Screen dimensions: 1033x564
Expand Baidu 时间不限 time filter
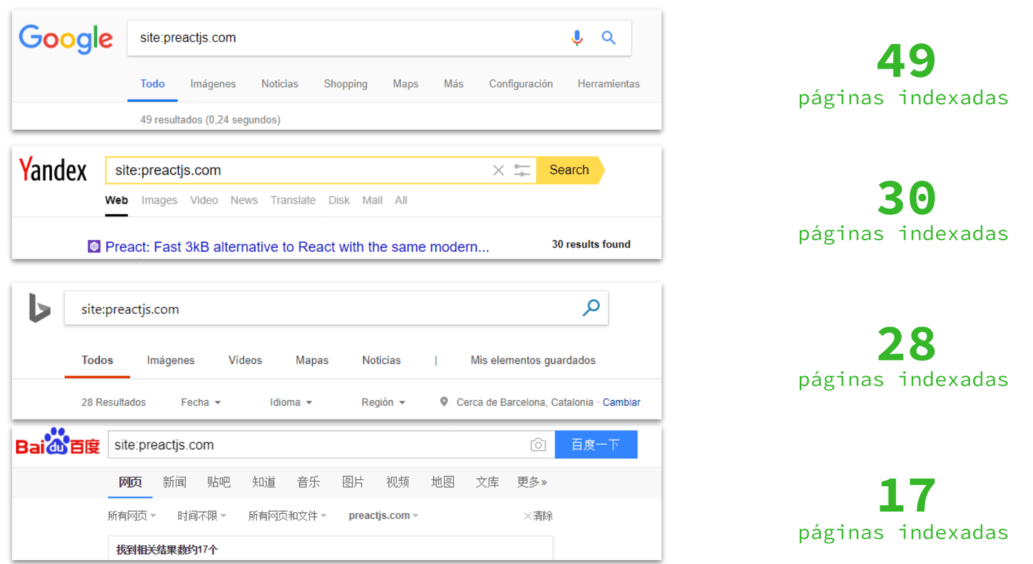click(x=201, y=515)
